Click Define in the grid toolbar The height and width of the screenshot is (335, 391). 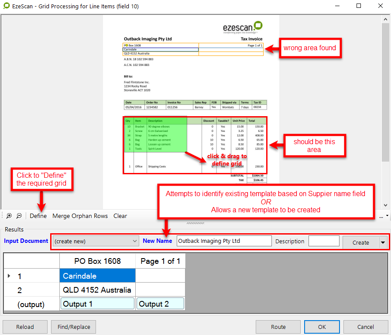click(x=38, y=216)
